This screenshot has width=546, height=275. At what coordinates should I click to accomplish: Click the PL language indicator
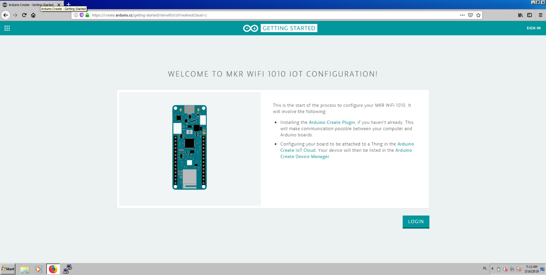point(485,269)
